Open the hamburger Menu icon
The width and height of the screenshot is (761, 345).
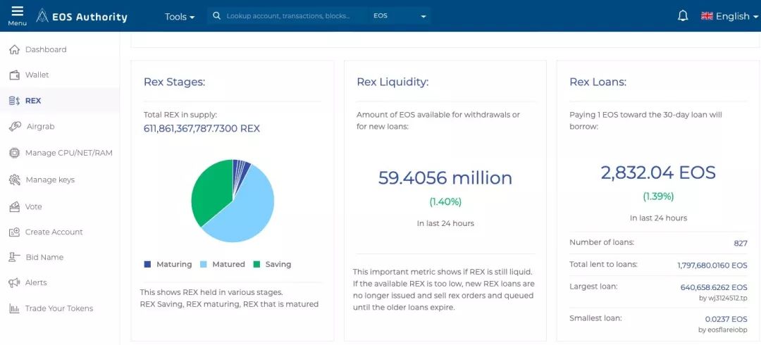(17, 12)
